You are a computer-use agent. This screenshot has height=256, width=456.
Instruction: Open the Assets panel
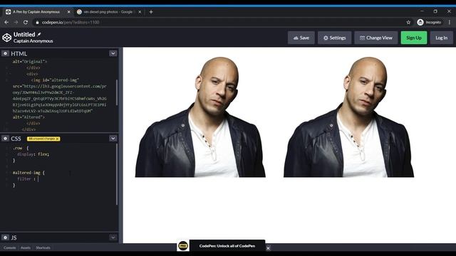coord(26,247)
